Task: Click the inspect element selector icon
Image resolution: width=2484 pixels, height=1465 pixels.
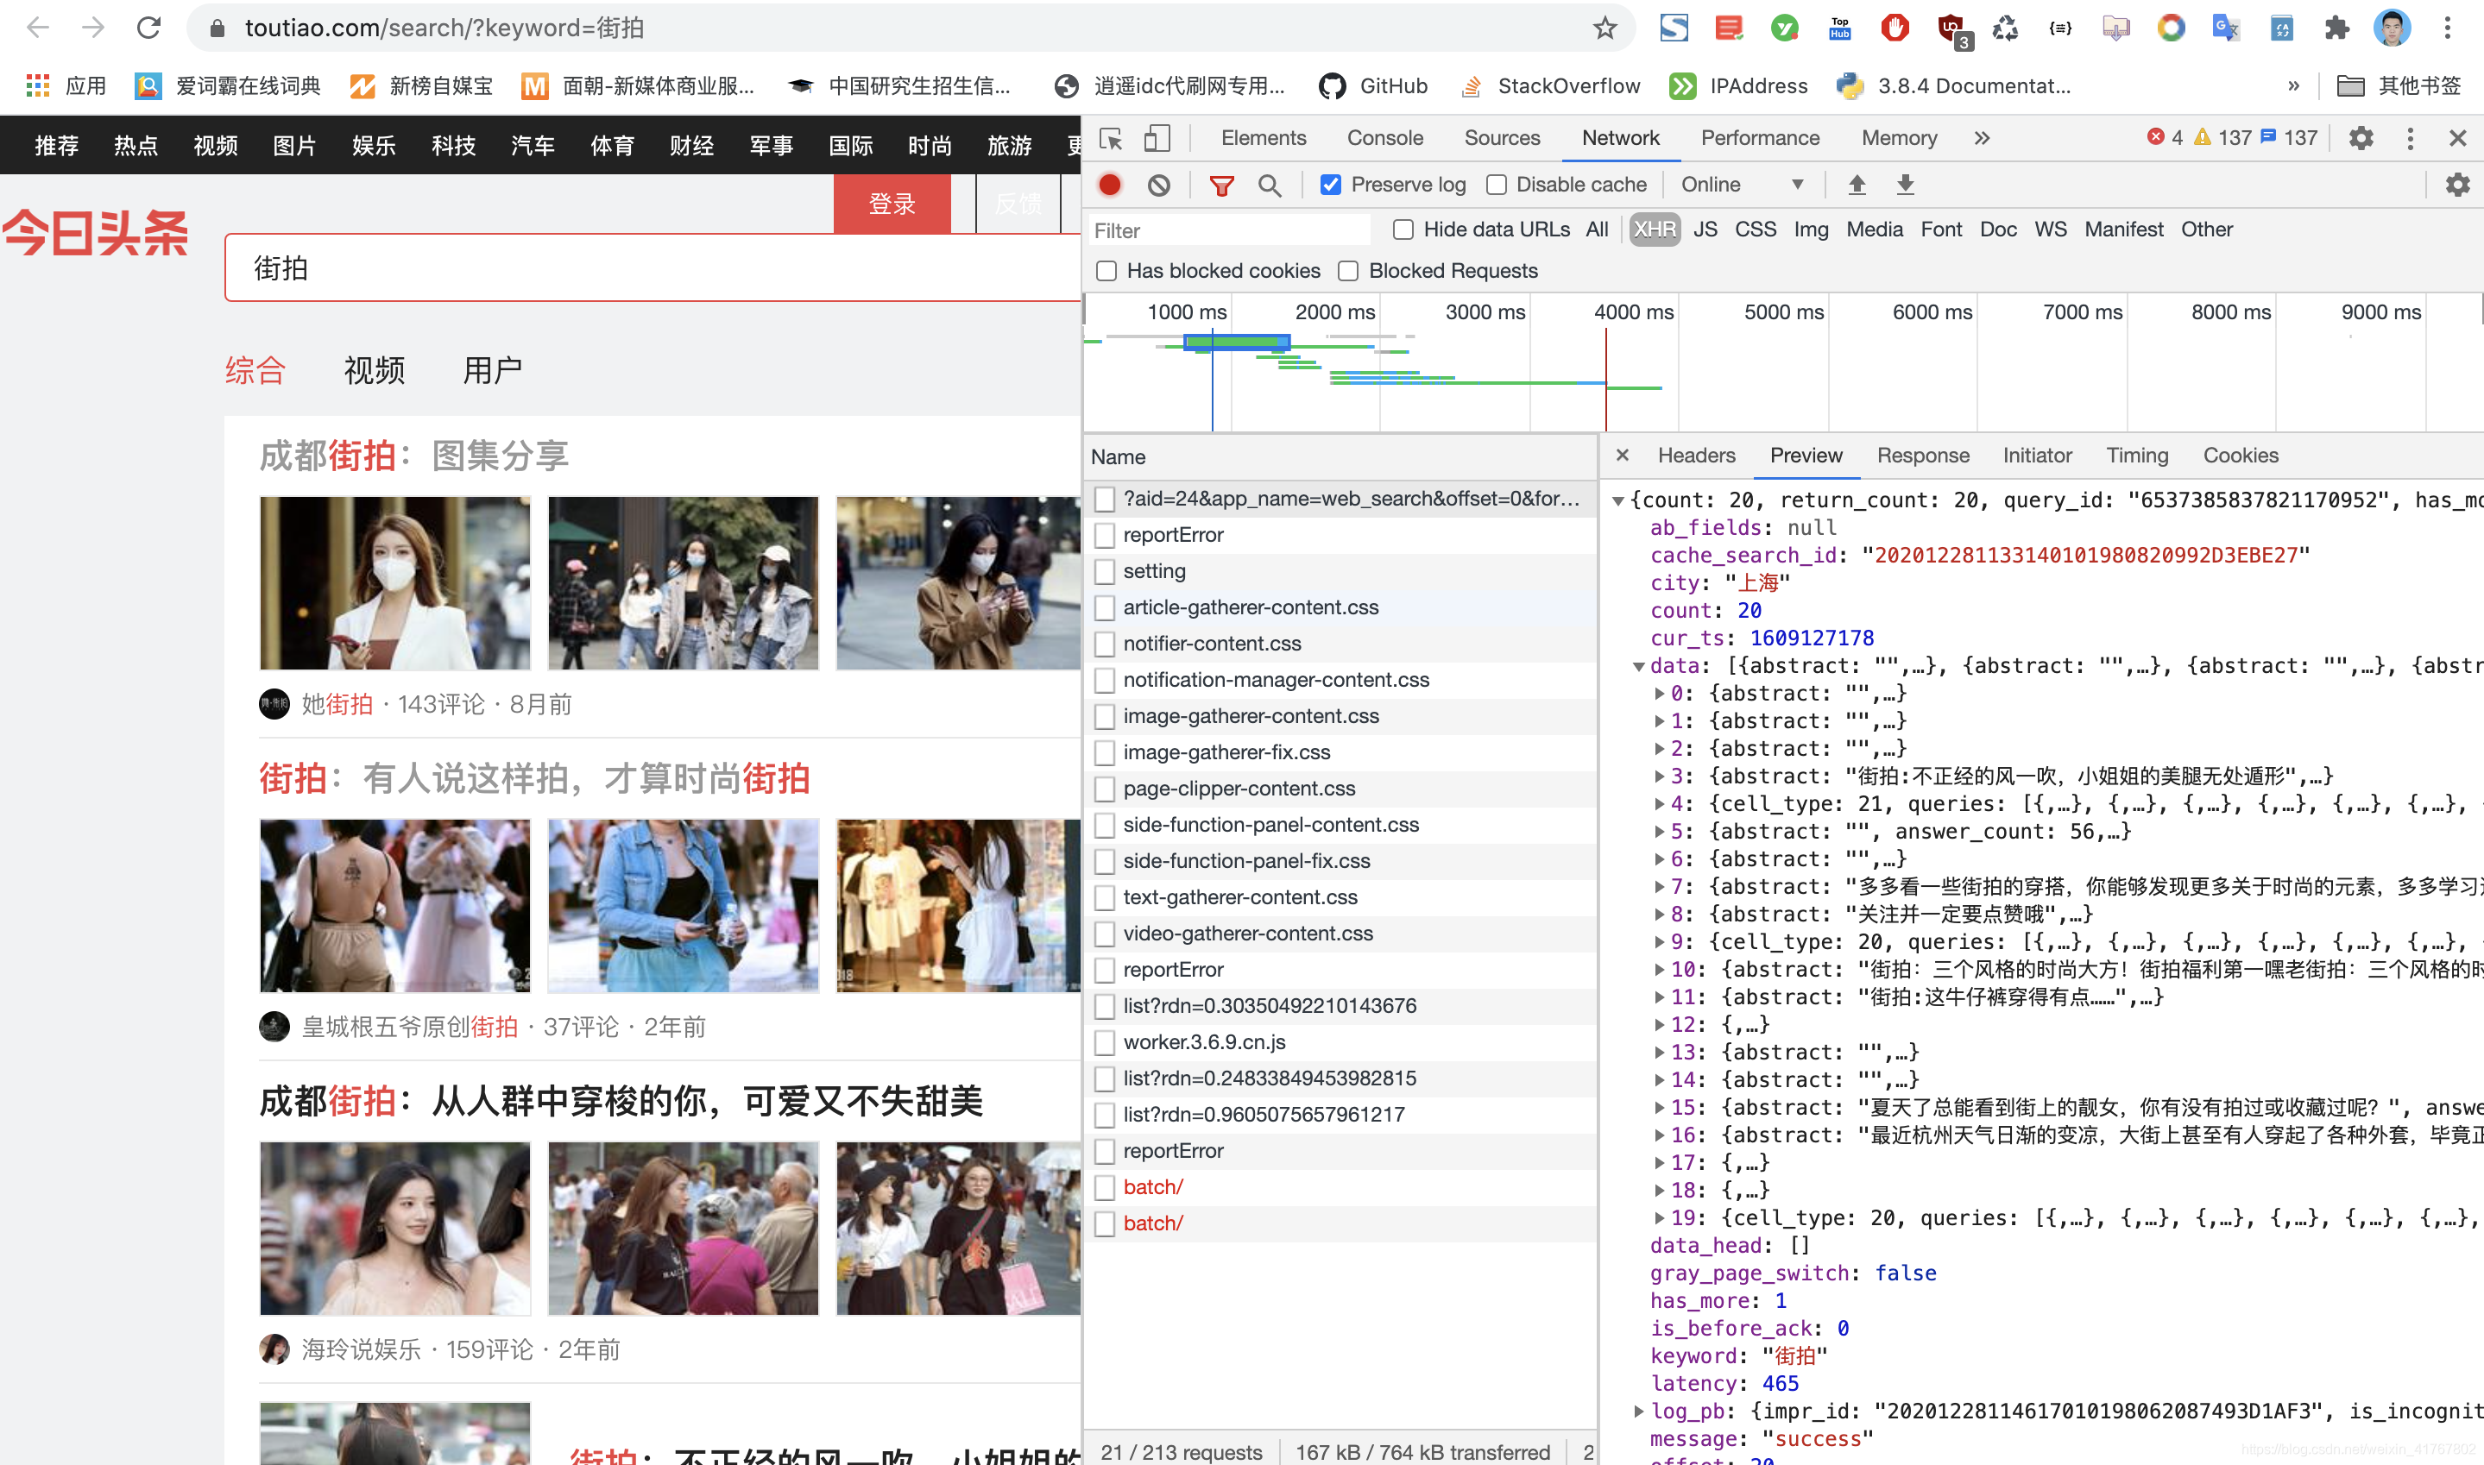Action: (x=1111, y=138)
